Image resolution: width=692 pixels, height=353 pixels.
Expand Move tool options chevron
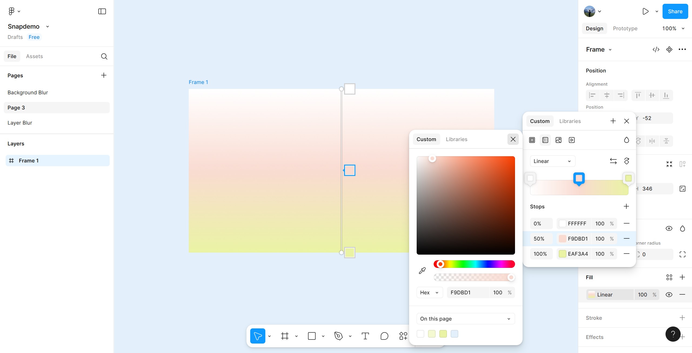point(269,336)
